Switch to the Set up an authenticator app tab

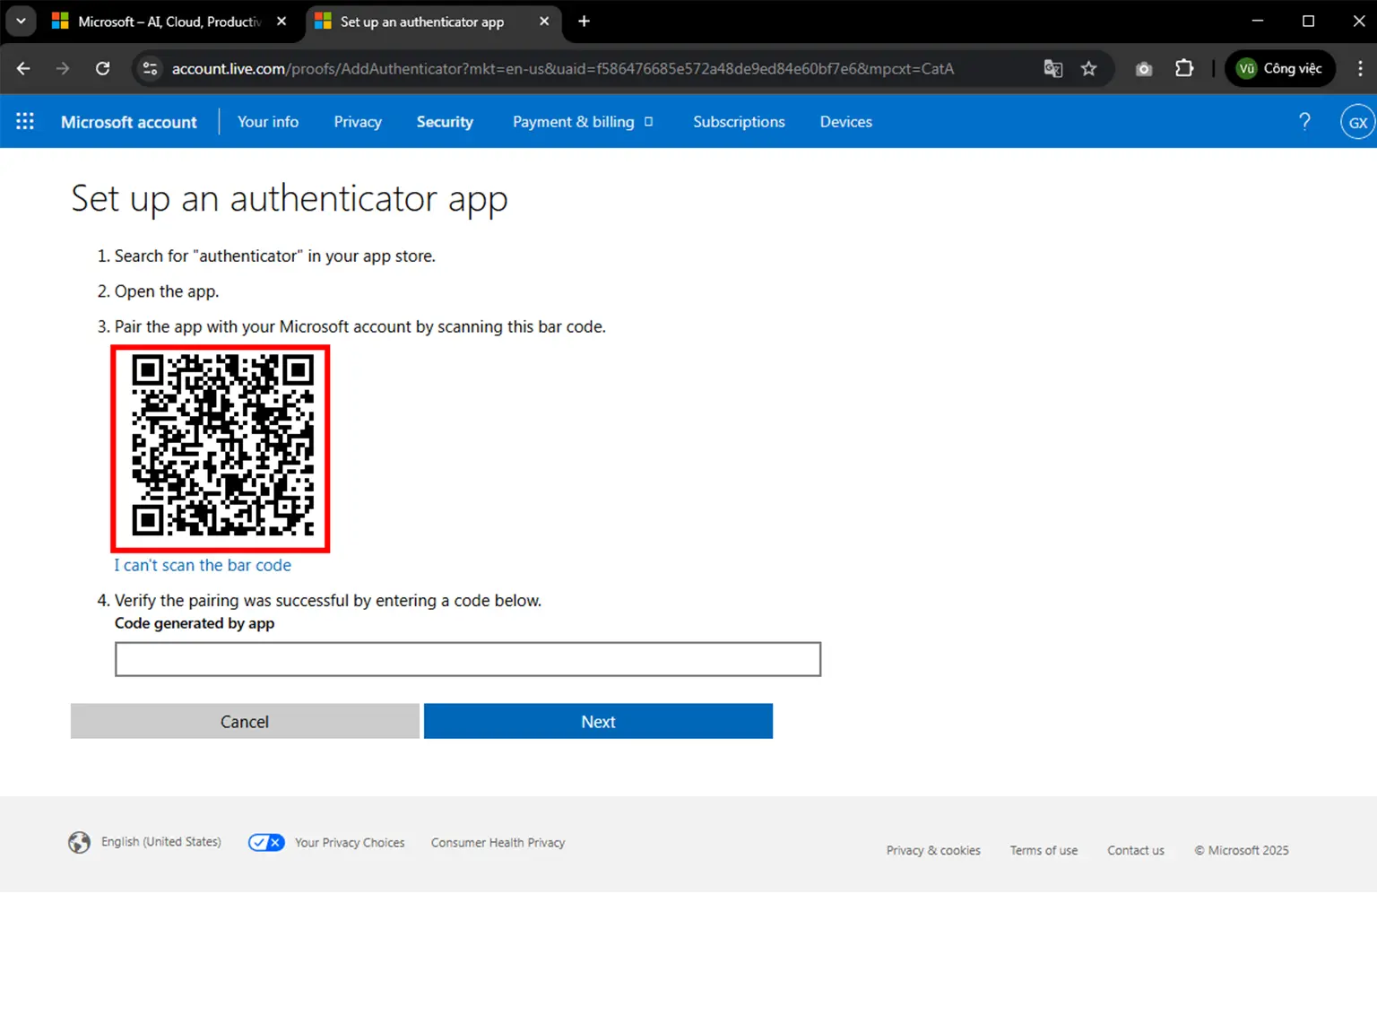click(421, 22)
